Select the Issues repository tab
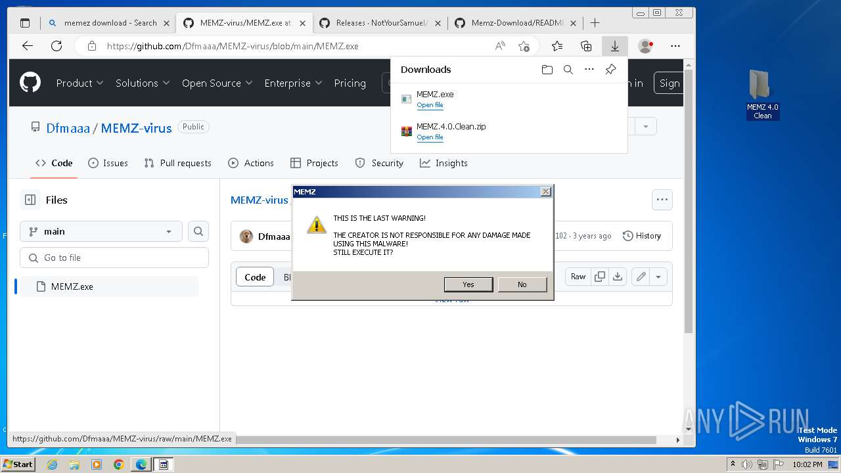 tap(108, 163)
